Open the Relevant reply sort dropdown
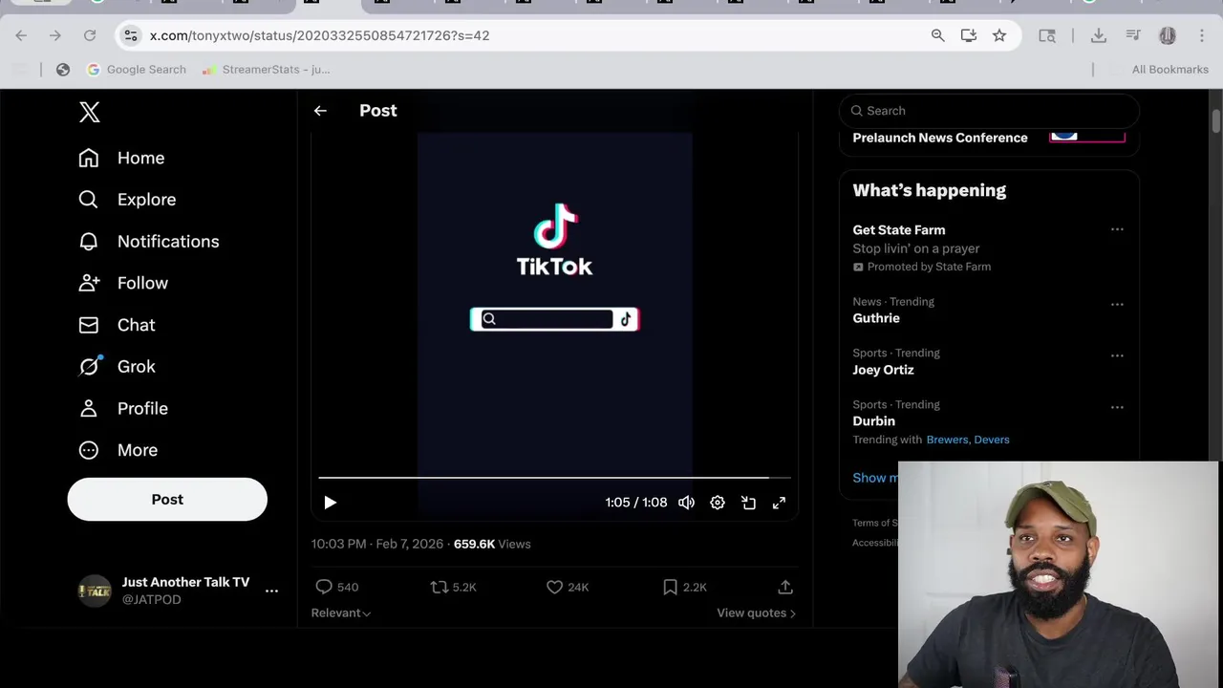1223x688 pixels. click(341, 613)
